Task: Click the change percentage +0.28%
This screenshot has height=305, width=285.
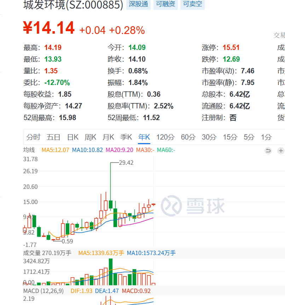Action: click(x=127, y=30)
